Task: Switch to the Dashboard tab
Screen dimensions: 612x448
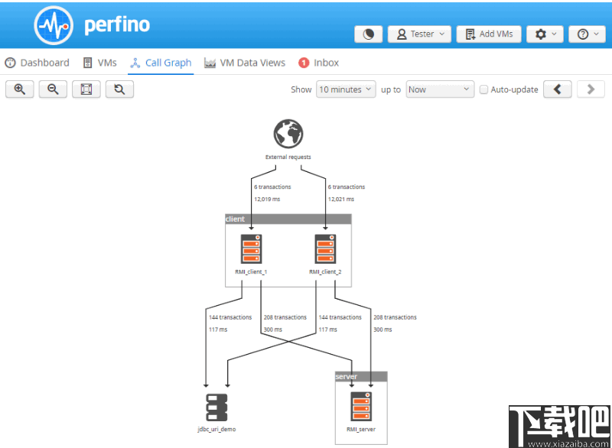Action: pyautogui.click(x=37, y=62)
